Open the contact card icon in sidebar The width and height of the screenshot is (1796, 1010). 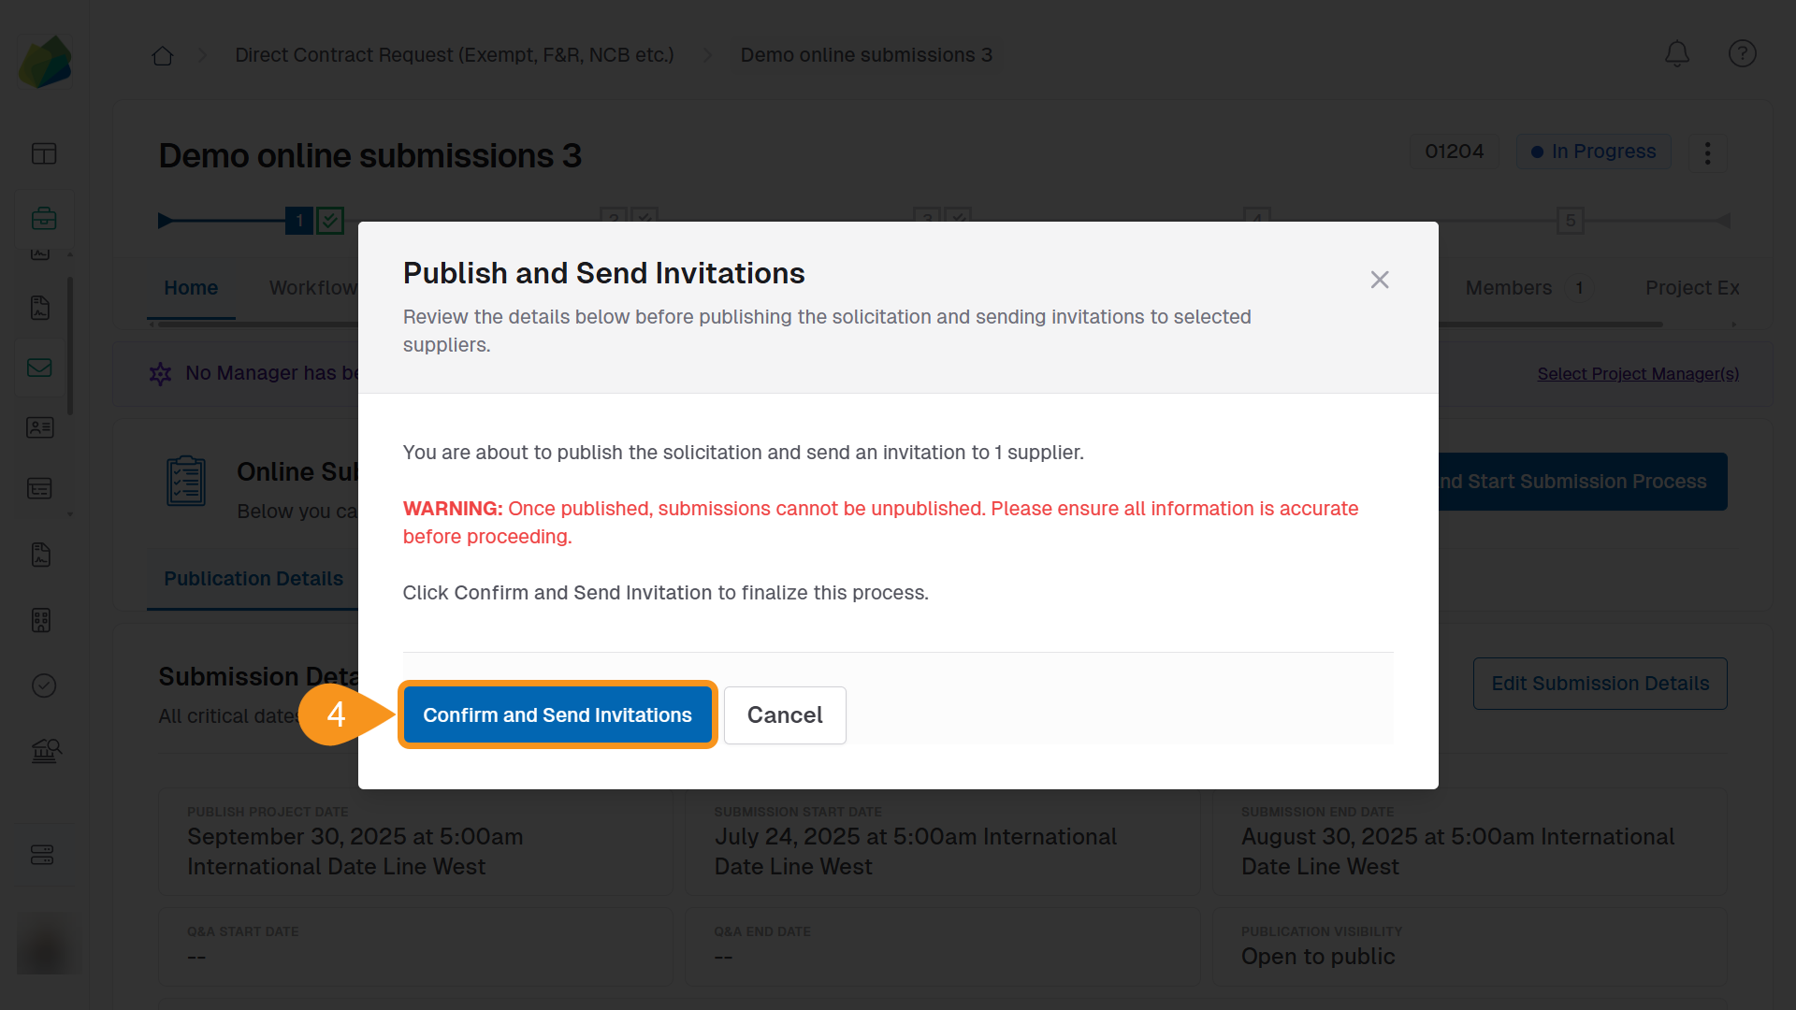click(40, 427)
